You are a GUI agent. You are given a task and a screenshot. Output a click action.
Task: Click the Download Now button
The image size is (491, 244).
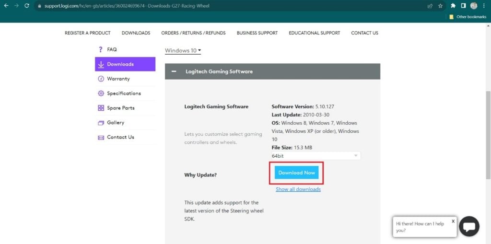click(296, 173)
